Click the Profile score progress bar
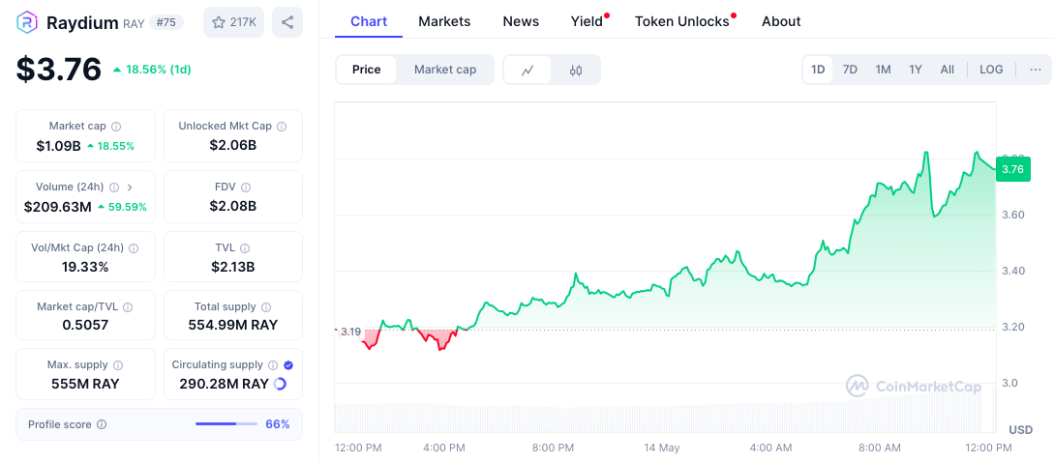 pyautogui.click(x=226, y=424)
